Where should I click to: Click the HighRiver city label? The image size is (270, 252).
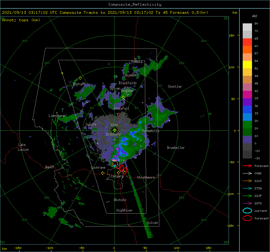click(124, 210)
